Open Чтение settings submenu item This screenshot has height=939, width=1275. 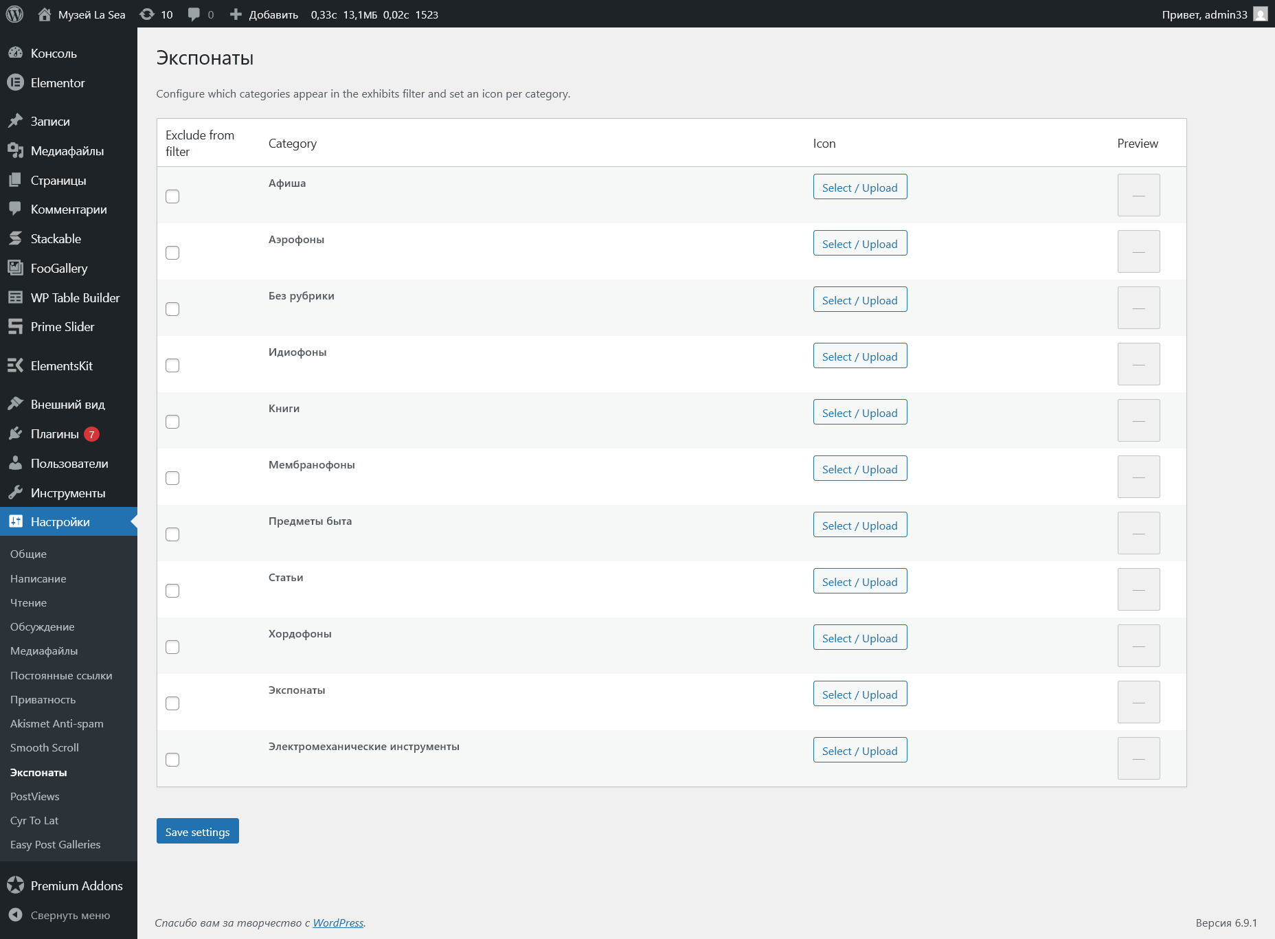(x=28, y=602)
